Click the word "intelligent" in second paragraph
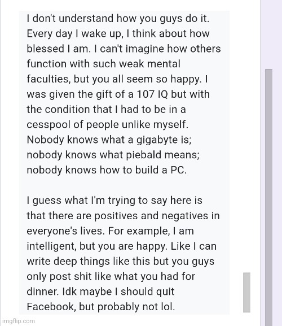Viewport: 282px width, 326px height. click(x=51, y=246)
